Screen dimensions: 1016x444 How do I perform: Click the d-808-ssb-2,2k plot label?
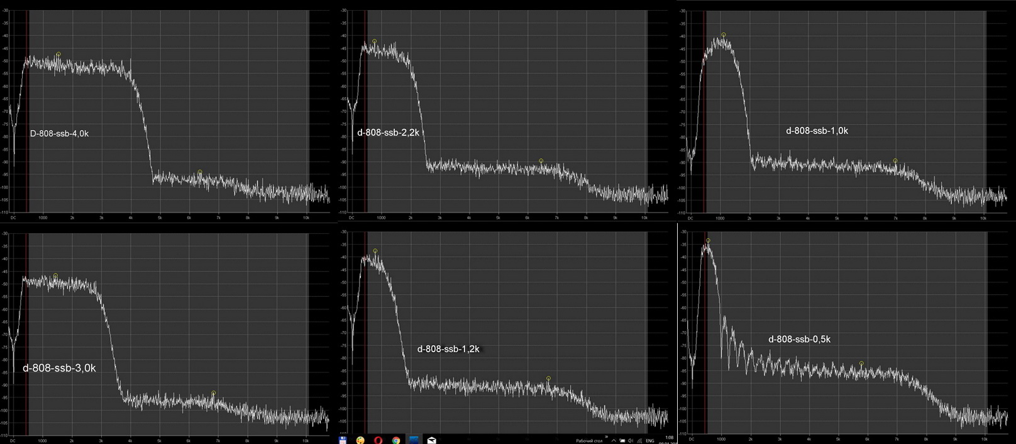(x=388, y=132)
